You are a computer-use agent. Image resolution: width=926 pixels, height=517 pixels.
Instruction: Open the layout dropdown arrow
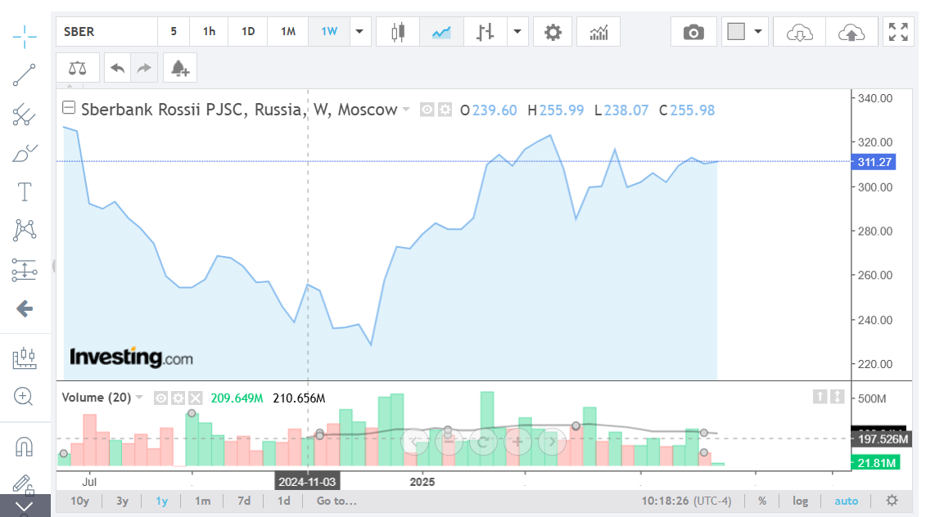[x=758, y=31]
